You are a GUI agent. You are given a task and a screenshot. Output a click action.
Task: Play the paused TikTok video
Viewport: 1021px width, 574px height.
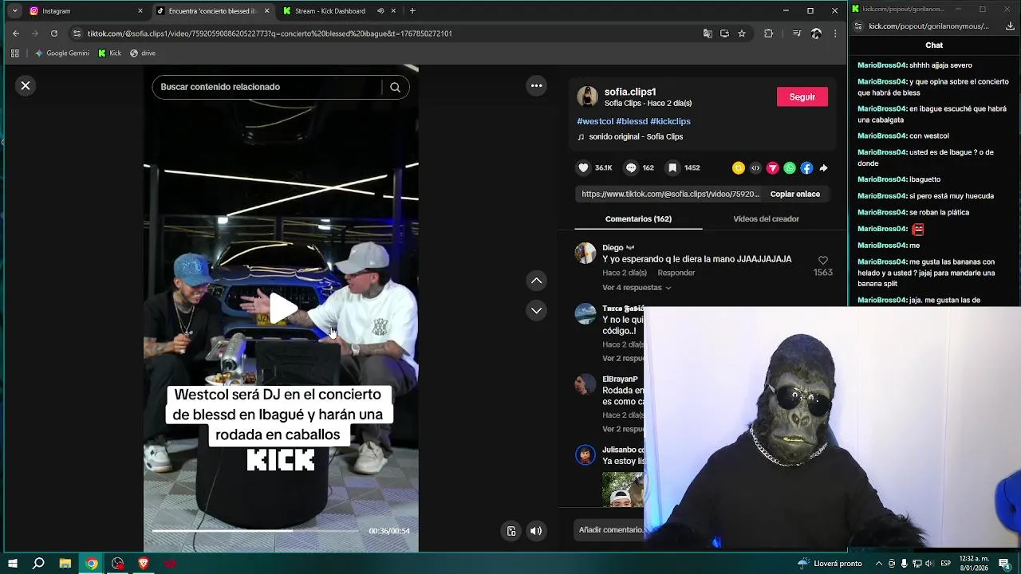[x=282, y=309]
